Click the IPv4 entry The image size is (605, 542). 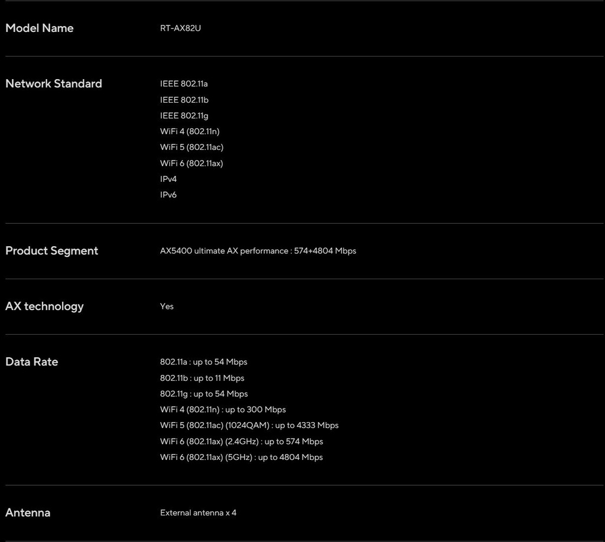point(168,179)
